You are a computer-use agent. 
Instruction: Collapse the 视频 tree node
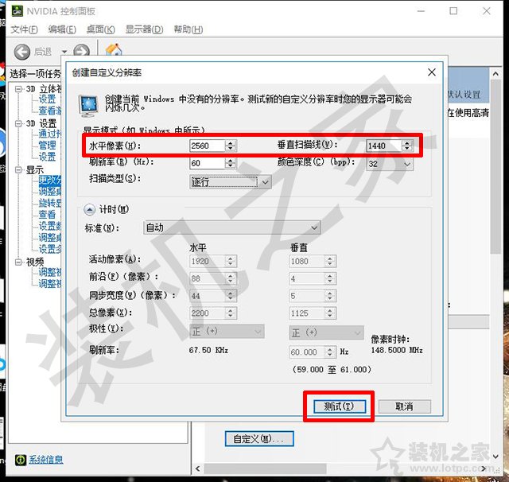18,262
